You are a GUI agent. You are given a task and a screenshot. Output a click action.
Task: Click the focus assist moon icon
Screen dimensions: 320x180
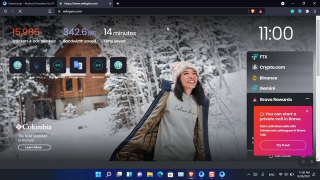314,174
